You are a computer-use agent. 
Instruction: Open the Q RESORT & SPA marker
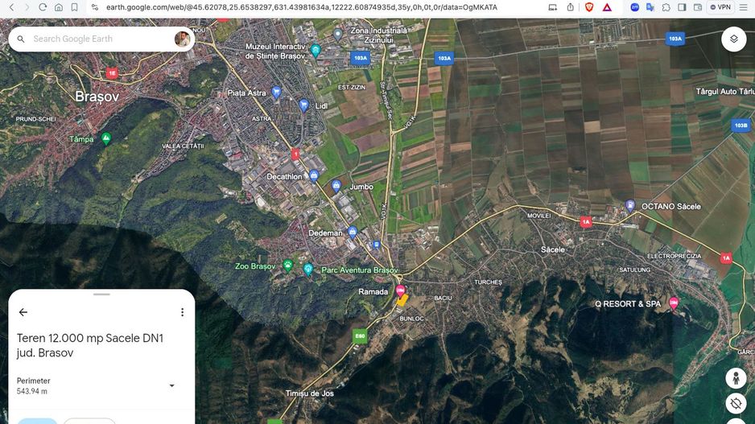click(x=673, y=303)
